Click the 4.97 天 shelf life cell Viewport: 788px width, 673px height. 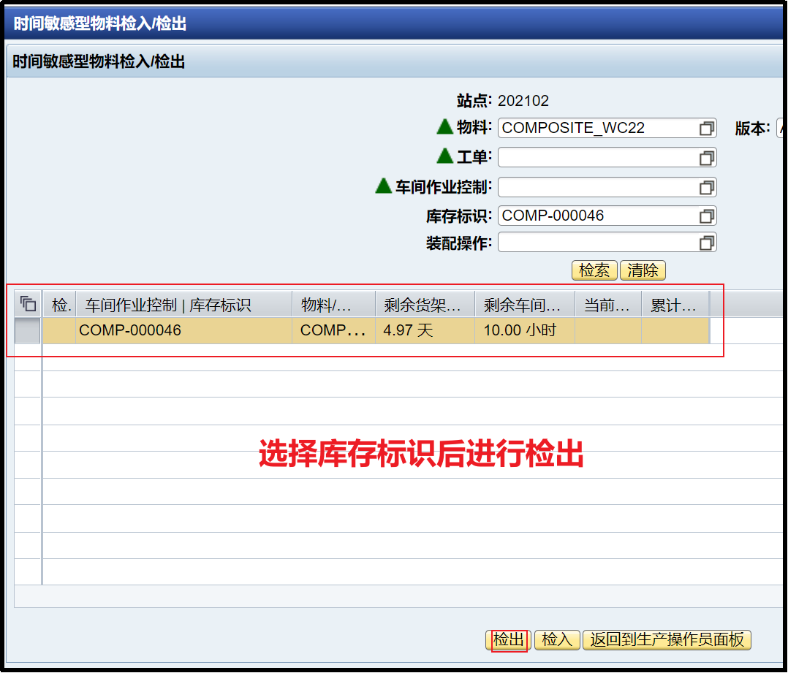click(x=425, y=330)
